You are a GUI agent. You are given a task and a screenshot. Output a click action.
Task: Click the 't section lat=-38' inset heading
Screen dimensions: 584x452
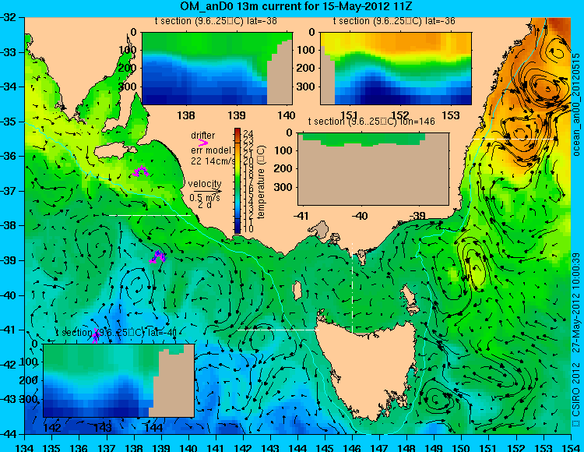(216, 21)
